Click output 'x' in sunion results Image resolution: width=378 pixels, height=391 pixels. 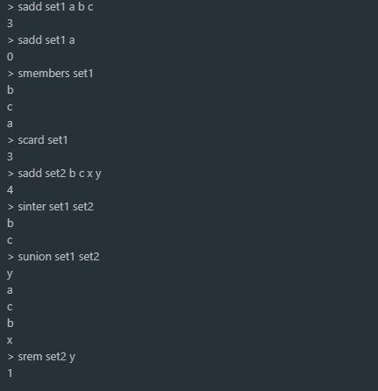(x=10, y=340)
